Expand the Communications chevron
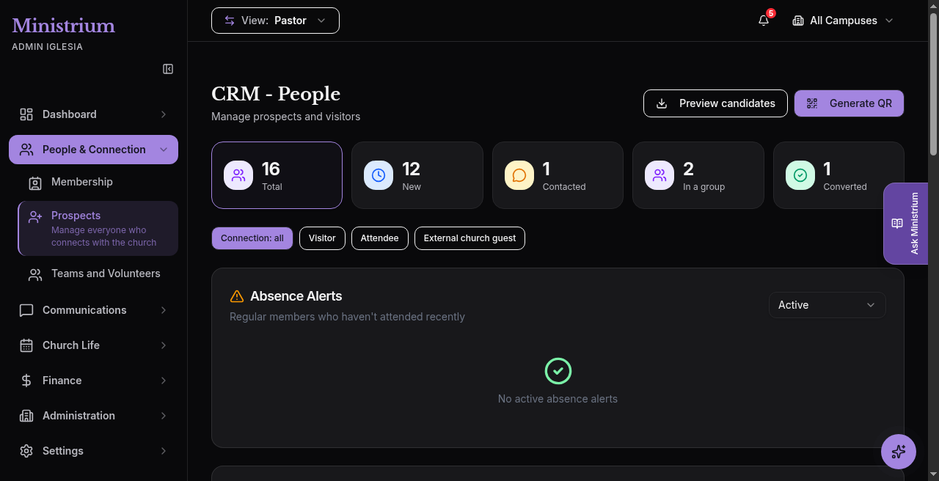This screenshot has height=481, width=939. point(163,310)
